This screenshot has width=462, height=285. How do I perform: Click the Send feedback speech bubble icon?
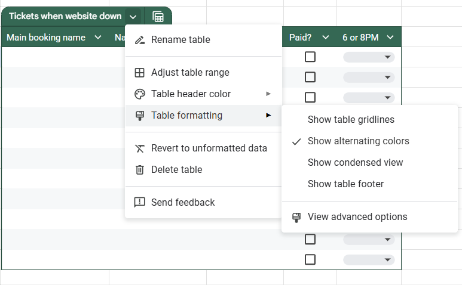[x=139, y=203]
